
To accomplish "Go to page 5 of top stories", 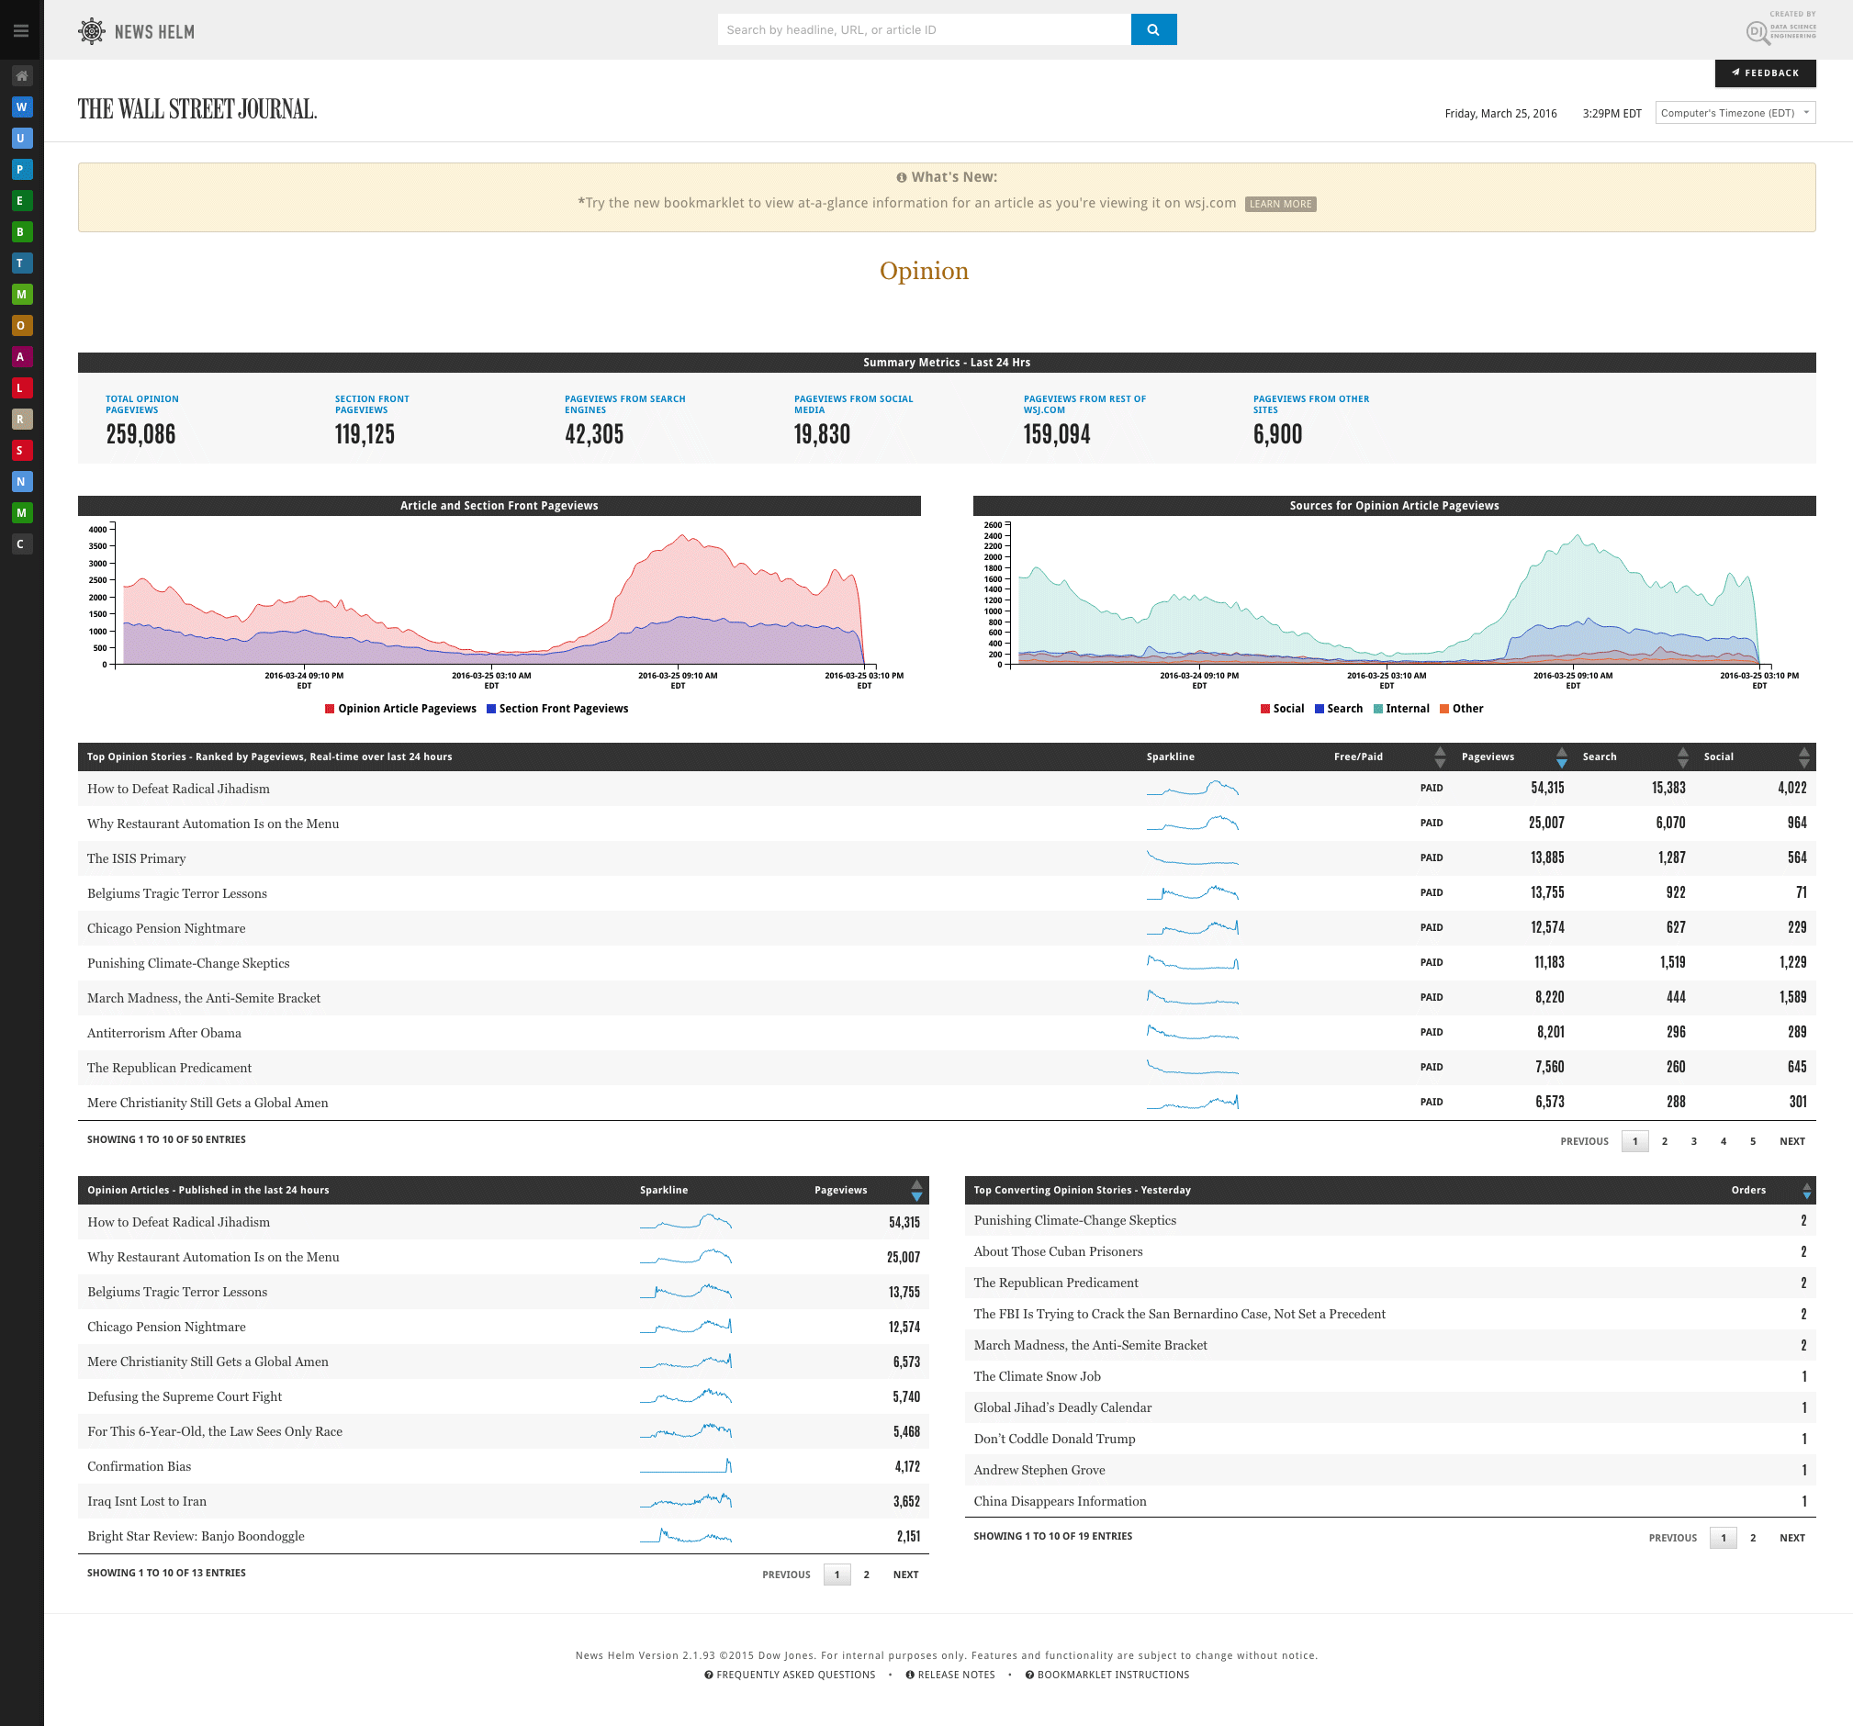I will point(1752,1142).
